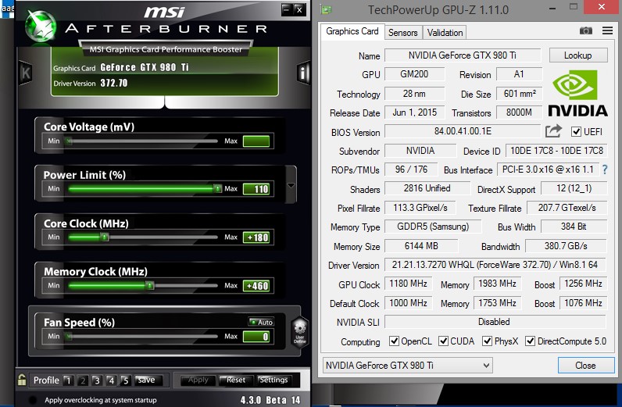Click the Afterburner version 4.3.0 Beta 14
Image resolution: width=622 pixels, height=407 pixels.
[270, 400]
